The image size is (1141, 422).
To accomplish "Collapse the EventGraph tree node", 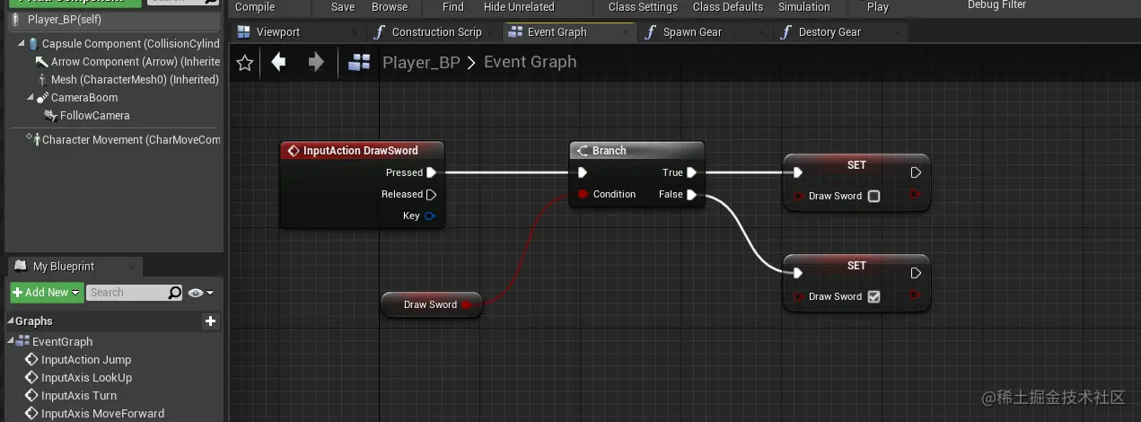I will (11, 342).
